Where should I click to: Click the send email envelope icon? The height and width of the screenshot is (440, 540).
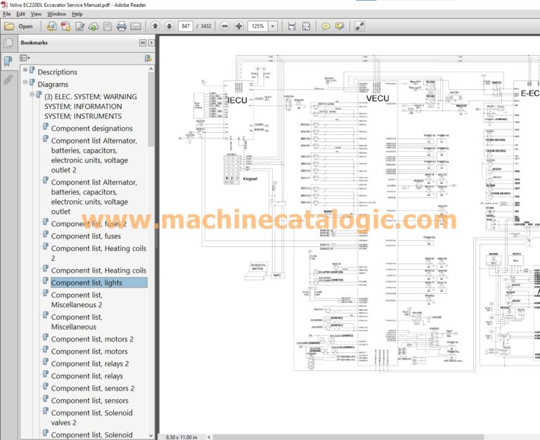click(x=136, y=26)
